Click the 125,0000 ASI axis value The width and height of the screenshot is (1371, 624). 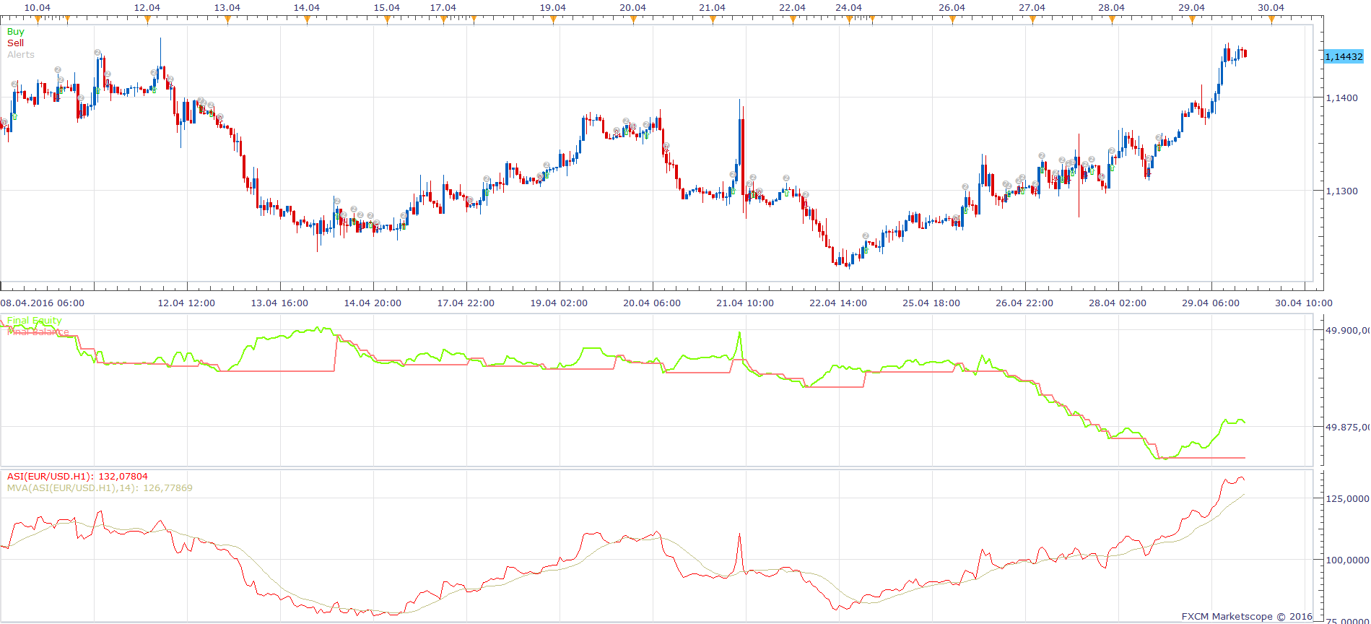click(1347, 499)
